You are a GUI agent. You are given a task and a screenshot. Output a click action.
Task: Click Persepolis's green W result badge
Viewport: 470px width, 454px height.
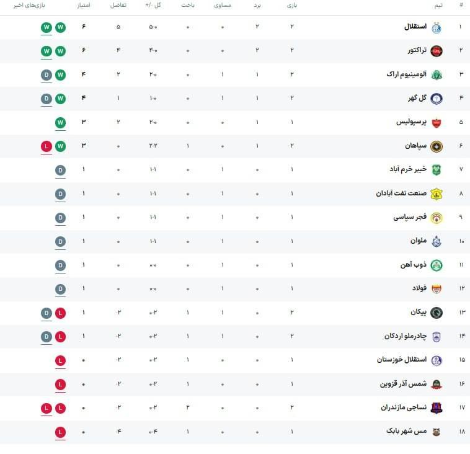(x=60, y=123)
